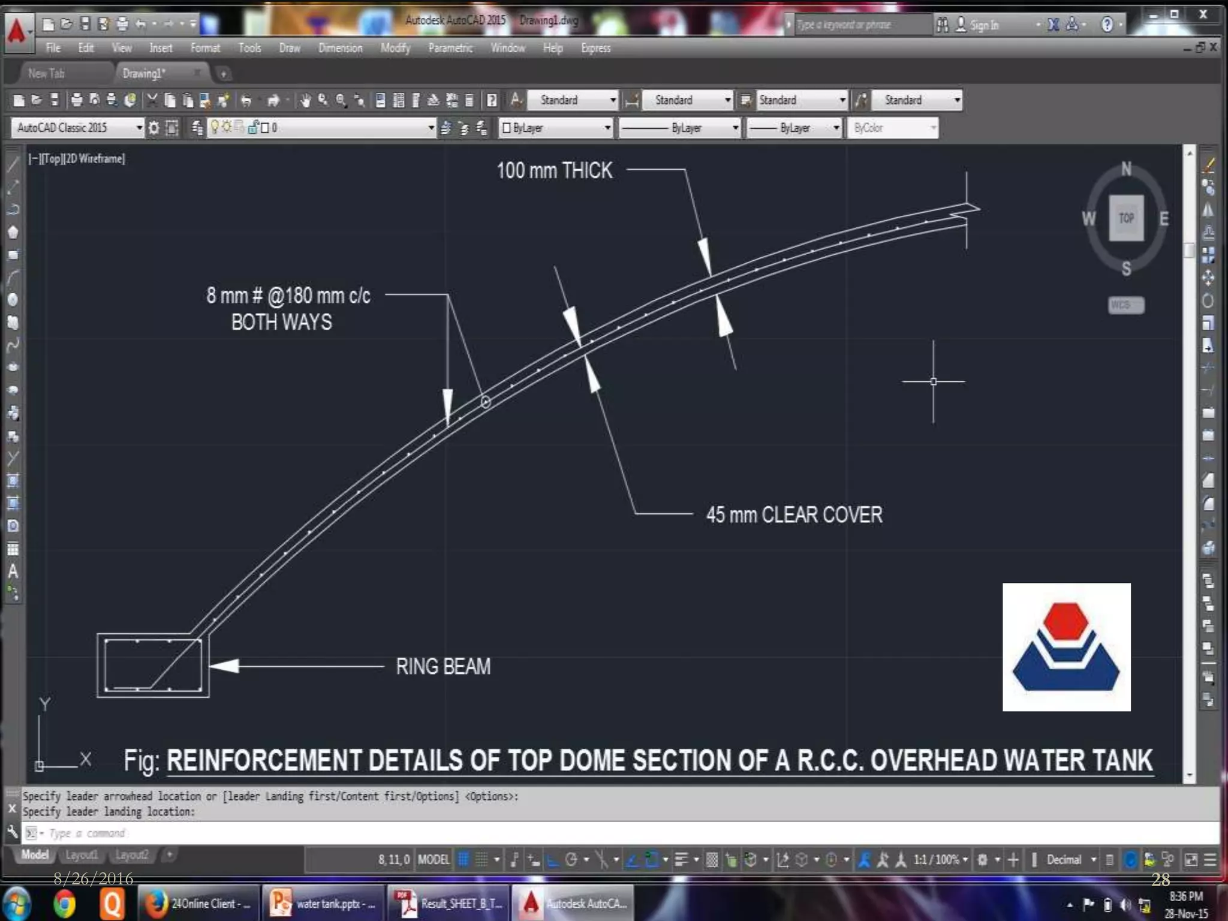Click the Workspace Settings gear icon
1228x921 pixels.
point(154,128)
